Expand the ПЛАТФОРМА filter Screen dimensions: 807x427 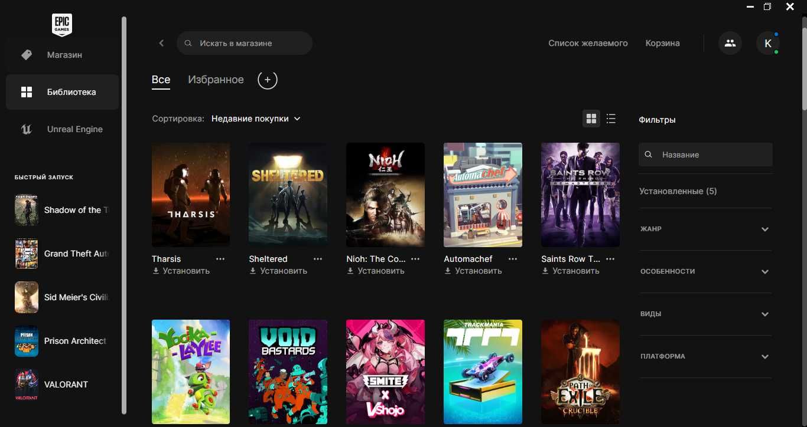pos(705,356)
